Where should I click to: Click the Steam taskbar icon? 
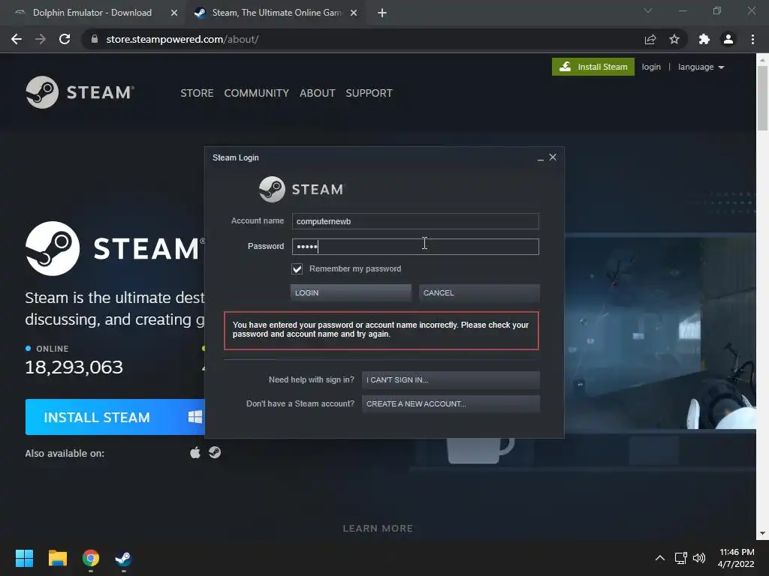click(123, 558)
